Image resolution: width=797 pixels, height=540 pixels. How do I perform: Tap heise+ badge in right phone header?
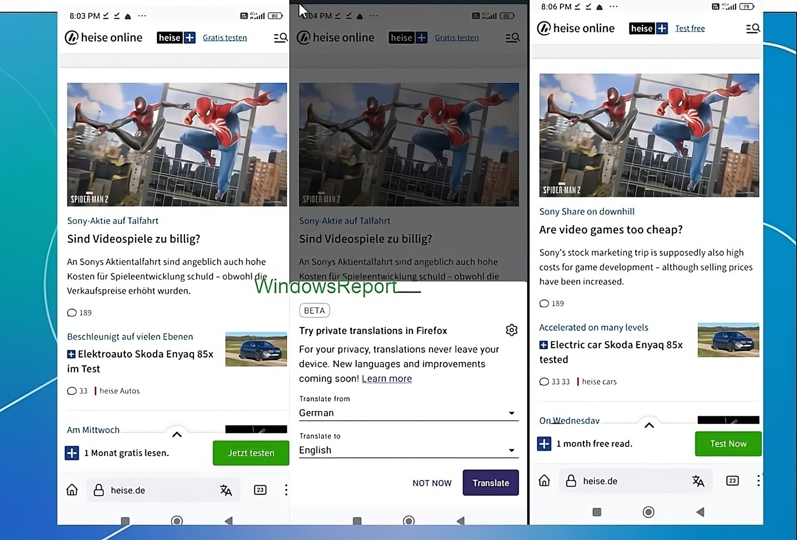(x=648, y=28)
